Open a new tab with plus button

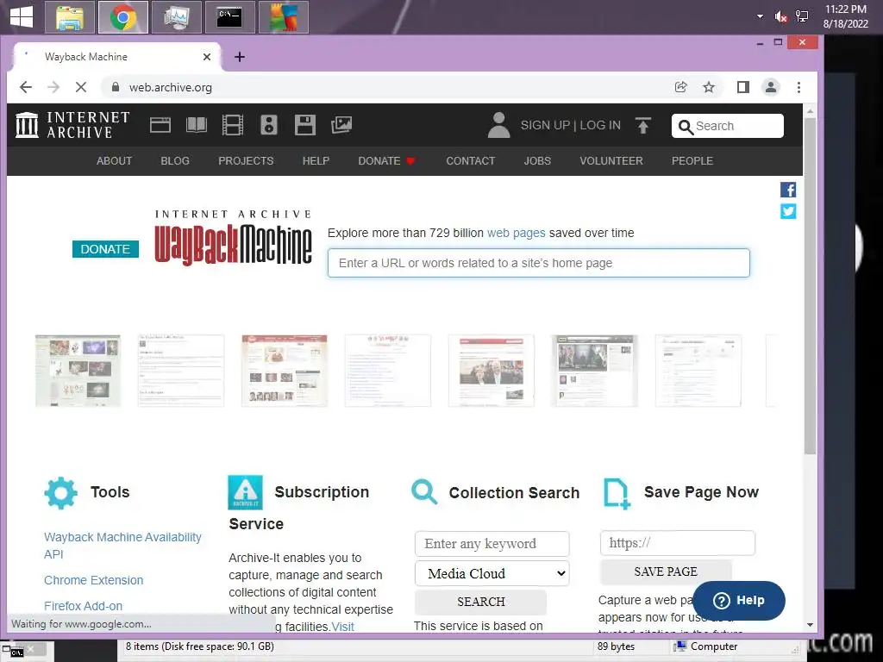click(240, 57)
